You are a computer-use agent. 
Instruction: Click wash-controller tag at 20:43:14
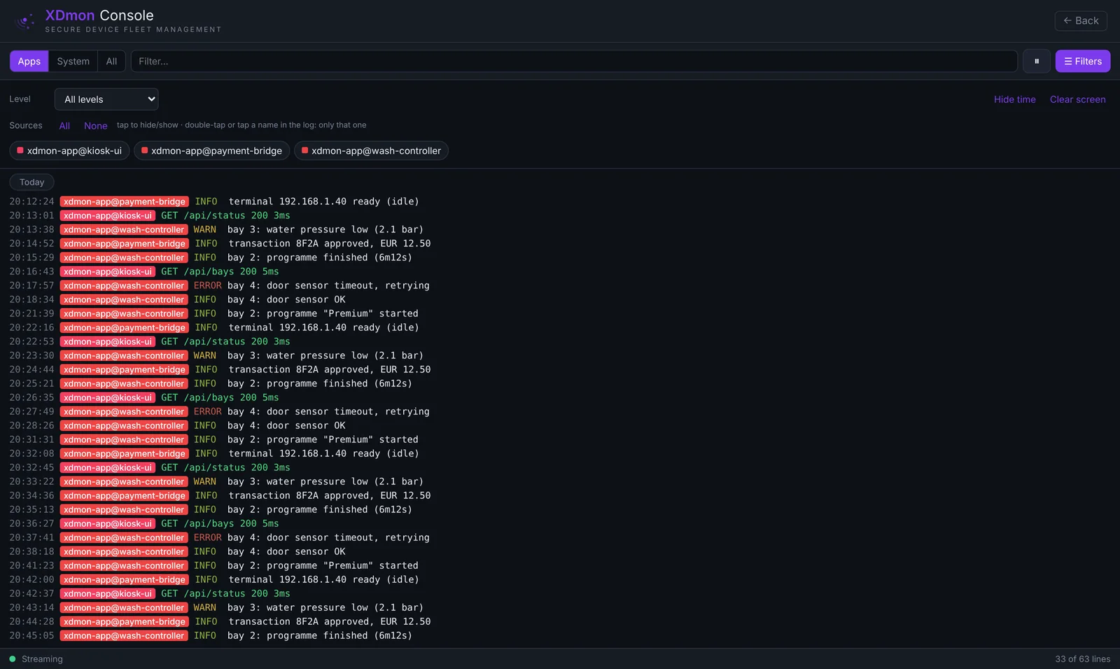(124, 607)
